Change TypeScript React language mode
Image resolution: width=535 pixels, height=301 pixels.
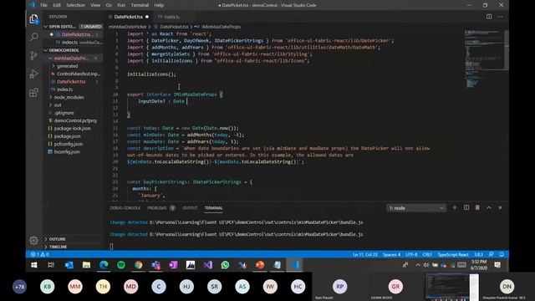[453, 254]
